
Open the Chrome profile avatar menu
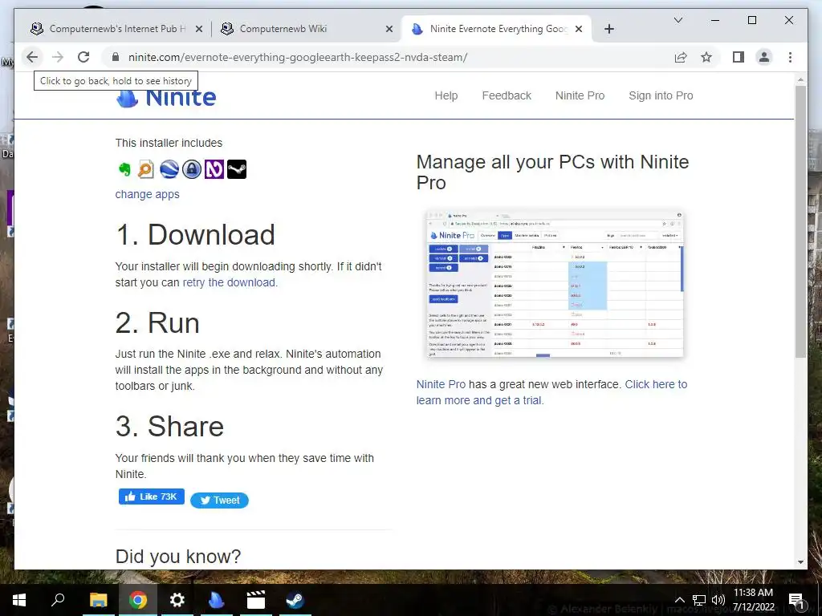pos(764,57)
